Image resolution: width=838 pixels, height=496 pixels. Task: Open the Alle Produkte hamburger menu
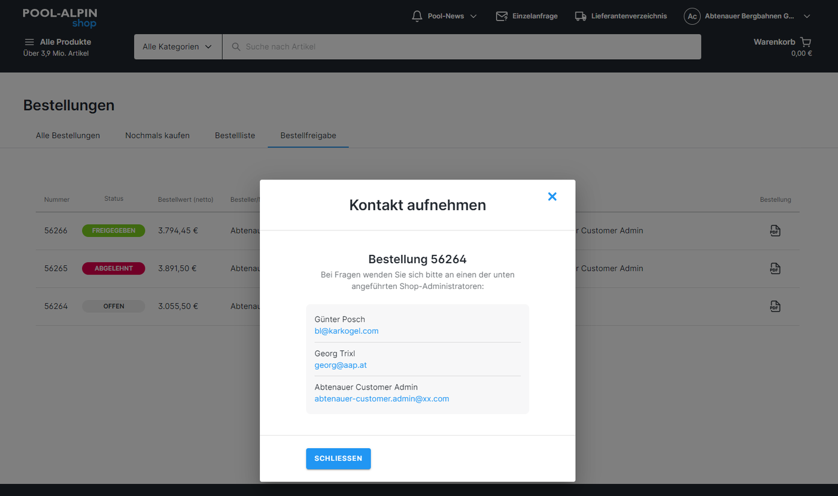click(x=29, y=42)
